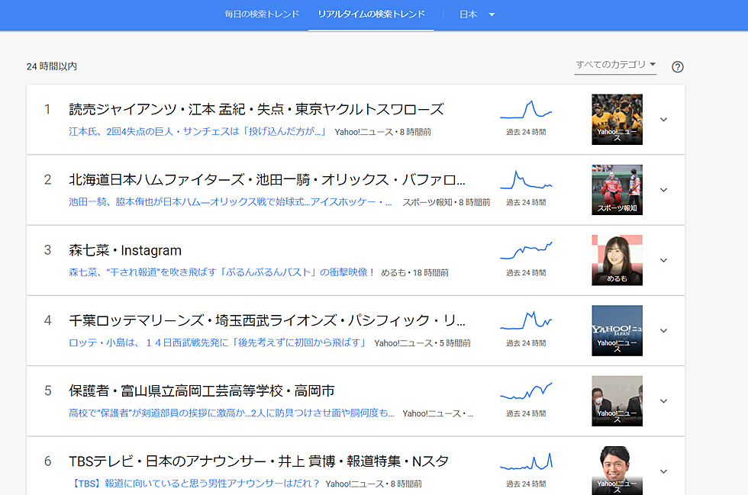
Task: Click trend title 保護者・富山県立高岡工芸高等学校・高岡市
Action: click(x=202, y=391)
